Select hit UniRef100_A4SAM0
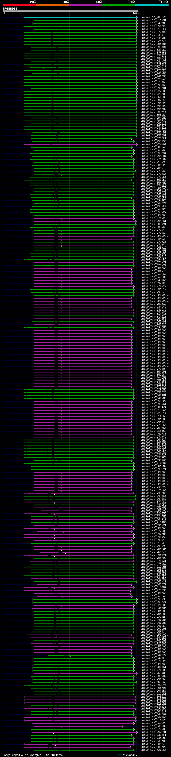171x757 pixels. [153, 23]
